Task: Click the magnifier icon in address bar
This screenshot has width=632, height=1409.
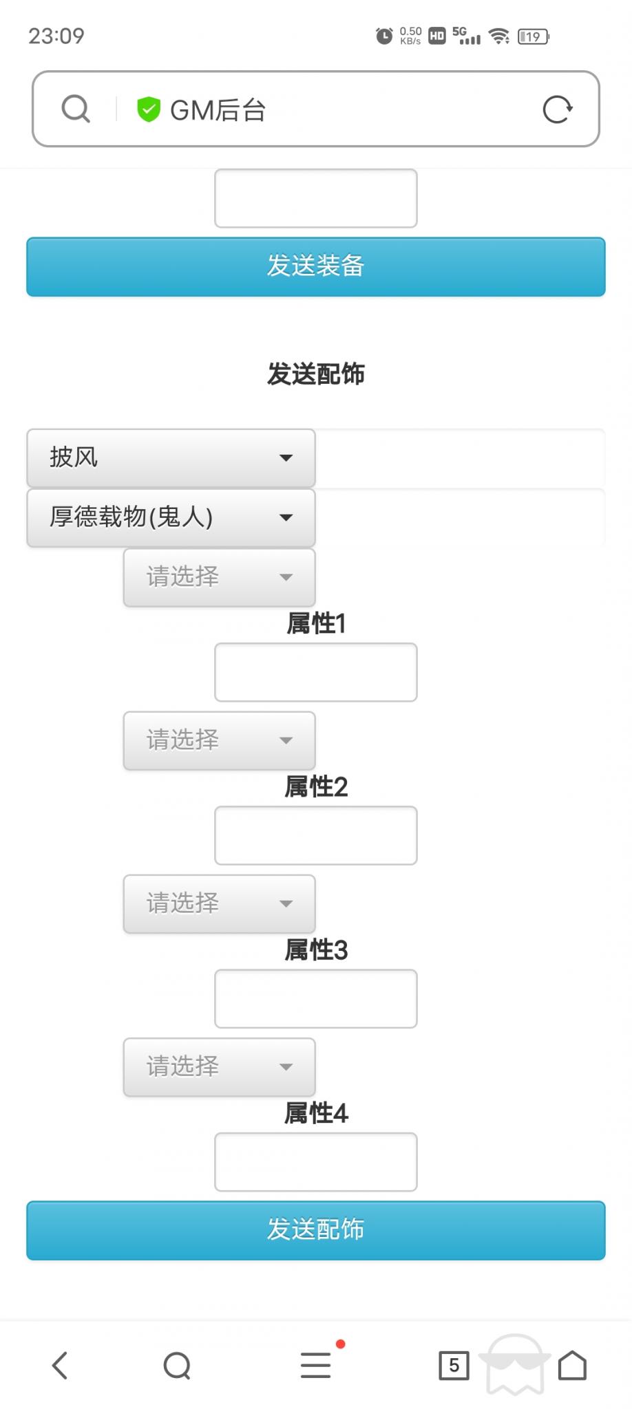Action: tap(75, 108)
